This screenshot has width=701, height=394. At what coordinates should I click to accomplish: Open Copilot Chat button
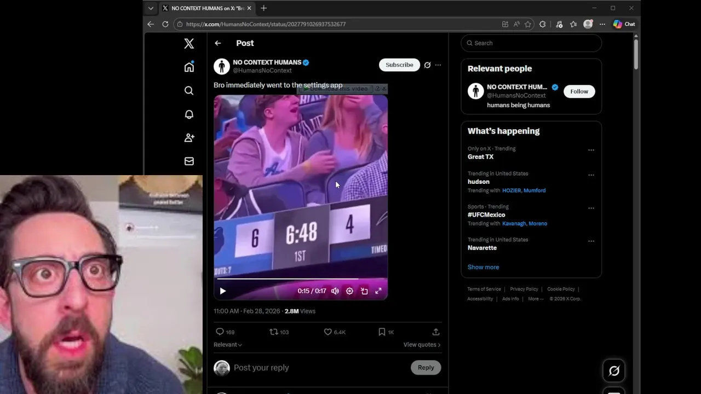624,24
